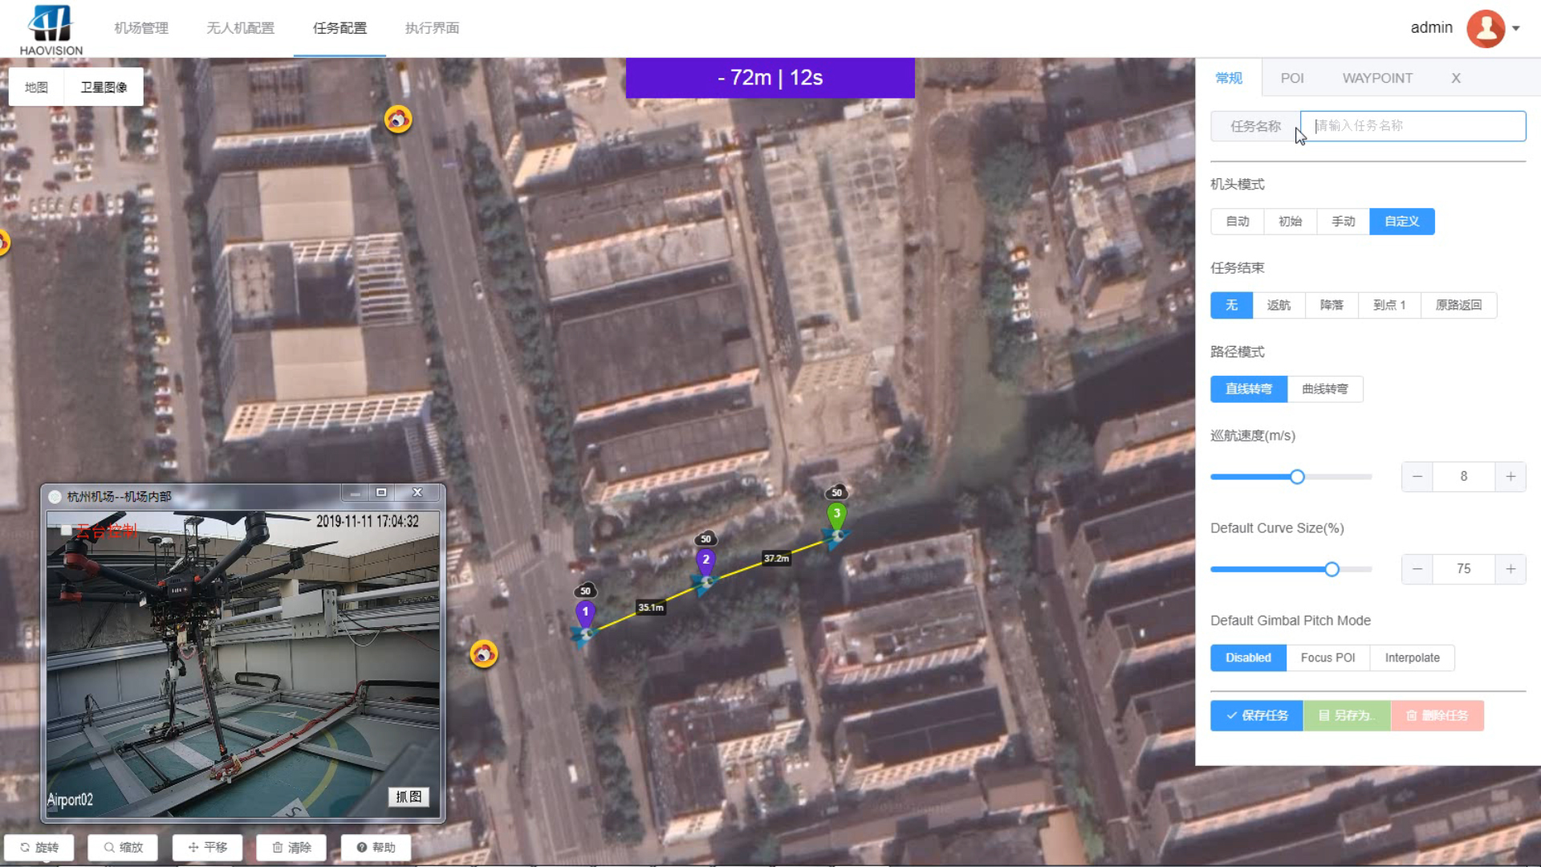
Task: Open 执行界面 in top navigation
Action: 432,28
